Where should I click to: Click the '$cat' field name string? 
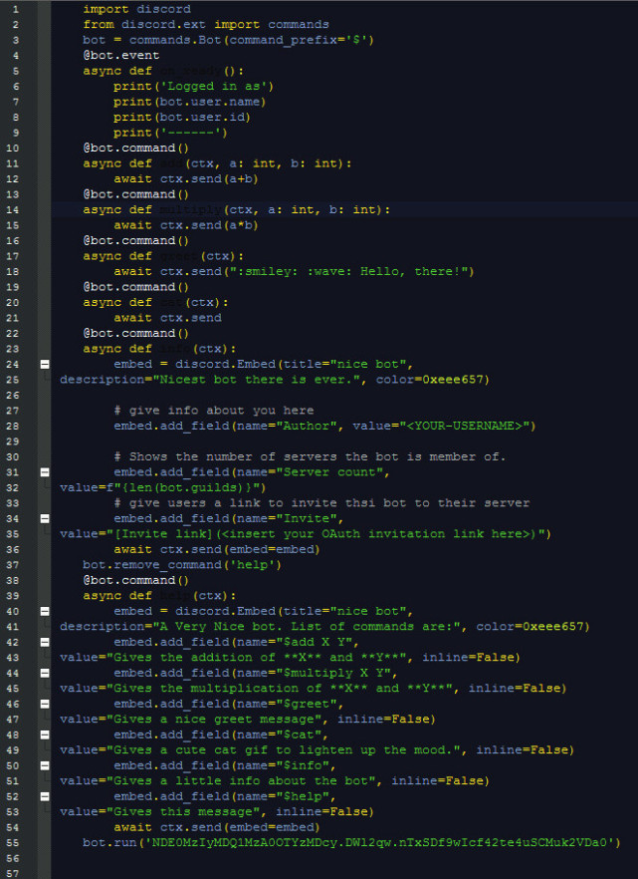point(299,734)
